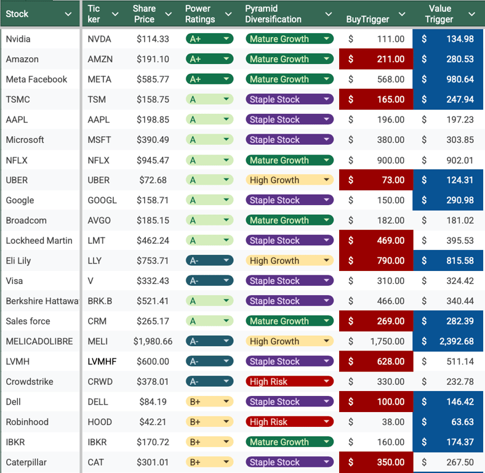Open Pyramid Diversification column filter arrow
This screenshot has width=485, height=473.
(x=328, y=14)
